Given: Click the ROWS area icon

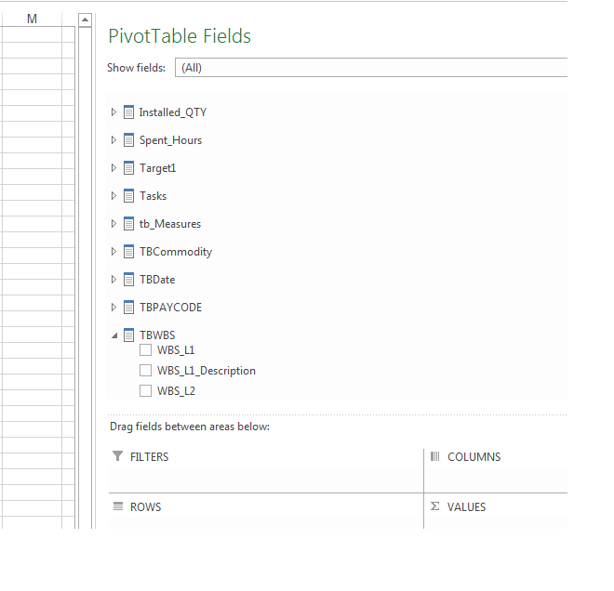Looking at the screenshot, I should tap(118, 506).
